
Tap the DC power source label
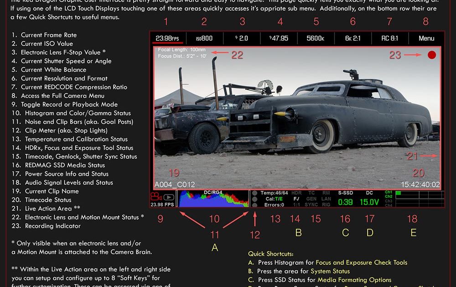tap(369, 193)
